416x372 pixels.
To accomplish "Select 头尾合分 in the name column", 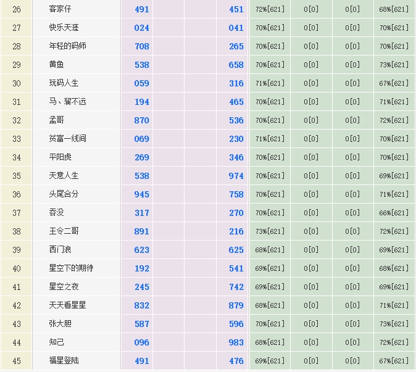I will [64, 194].
